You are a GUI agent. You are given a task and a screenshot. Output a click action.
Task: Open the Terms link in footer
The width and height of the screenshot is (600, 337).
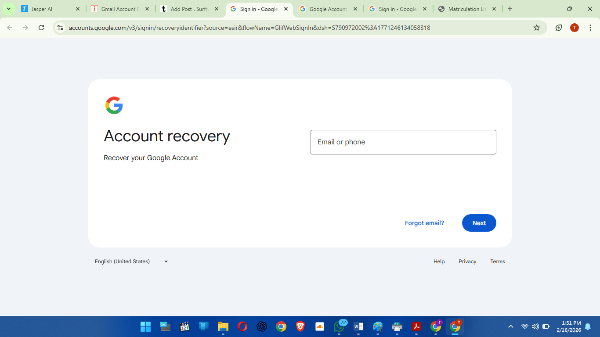(498, 262)
